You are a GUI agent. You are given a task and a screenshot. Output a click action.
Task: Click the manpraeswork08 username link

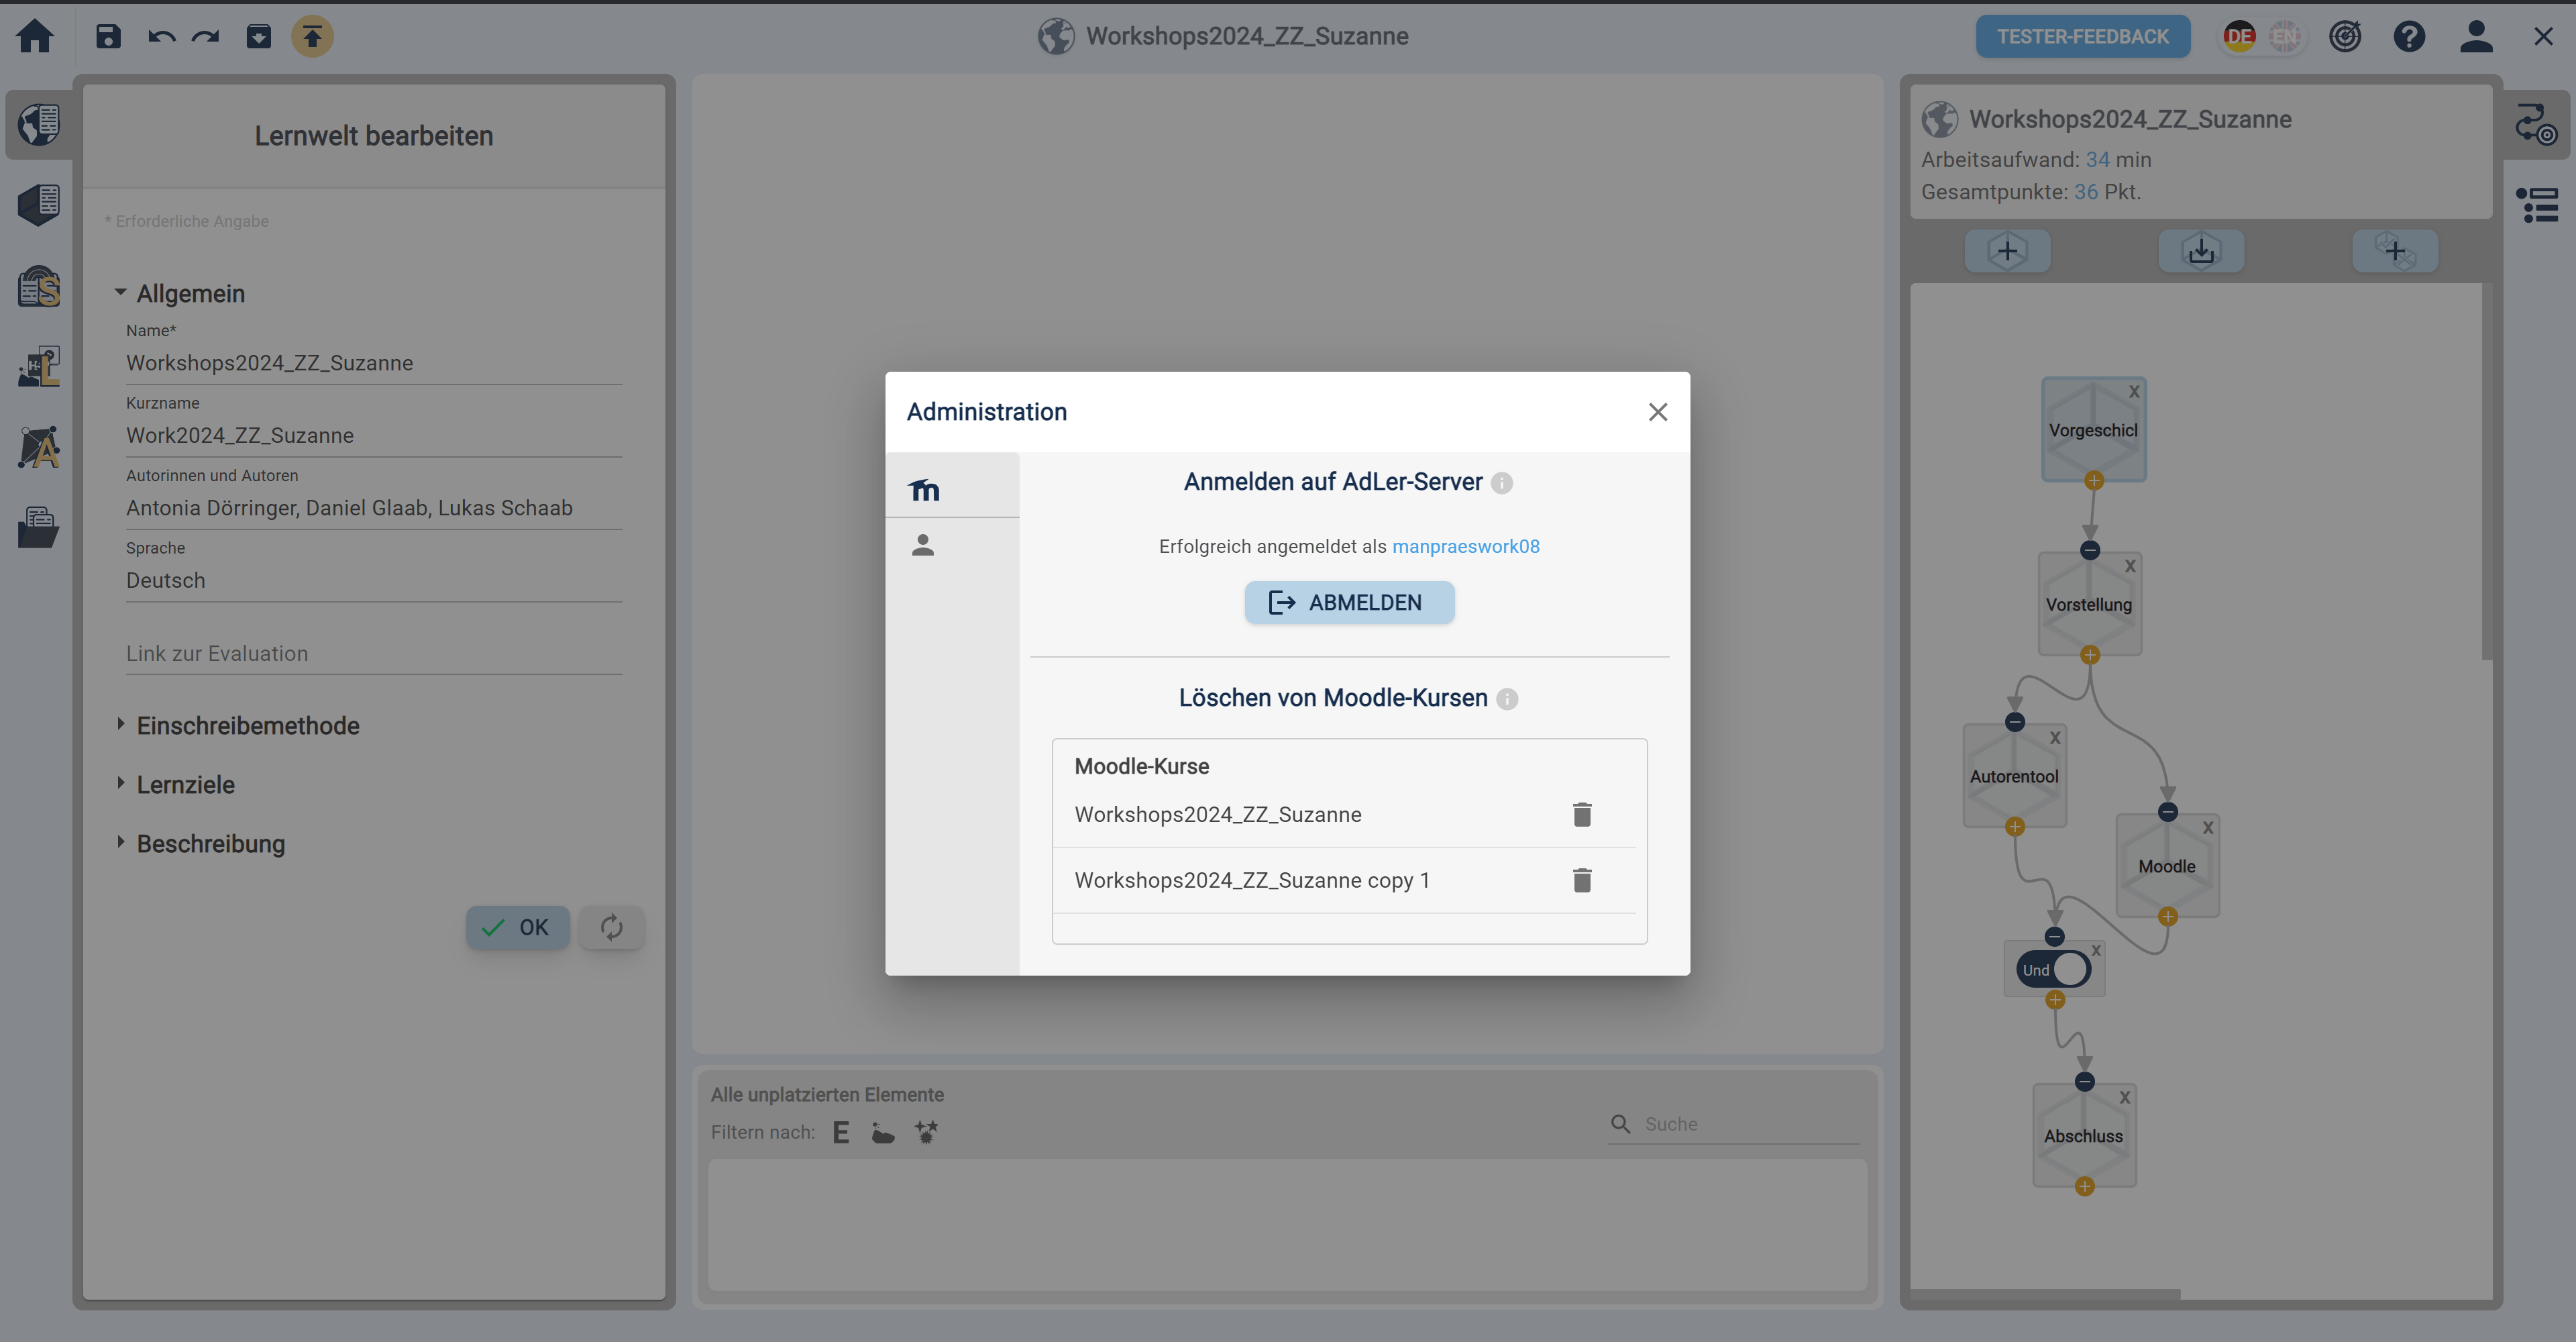1465,546
